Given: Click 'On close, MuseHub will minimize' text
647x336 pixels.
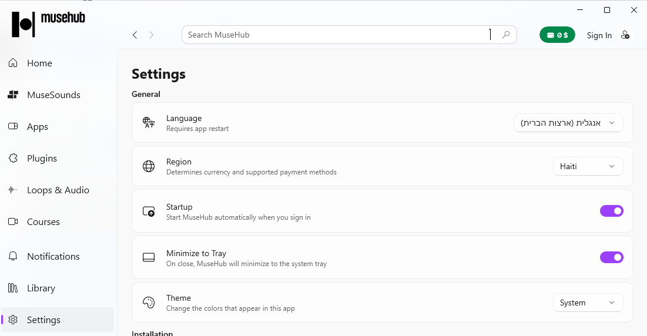Looking at the screenshot, I should coord(246,264).
